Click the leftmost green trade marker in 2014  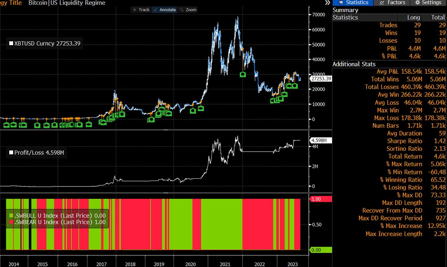pyautogui.click(x=7, y=125)
